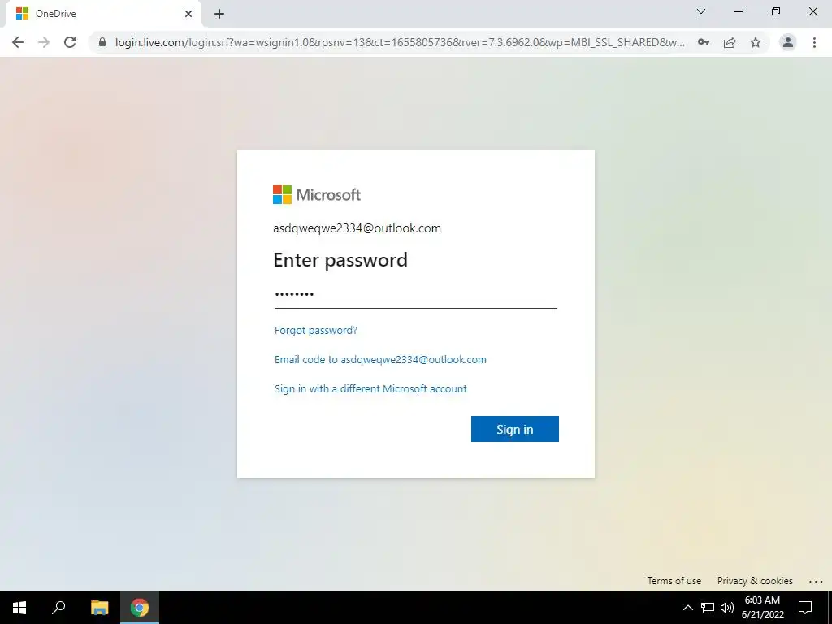Open Privacy & cookies link

click(x=755, y=580)
